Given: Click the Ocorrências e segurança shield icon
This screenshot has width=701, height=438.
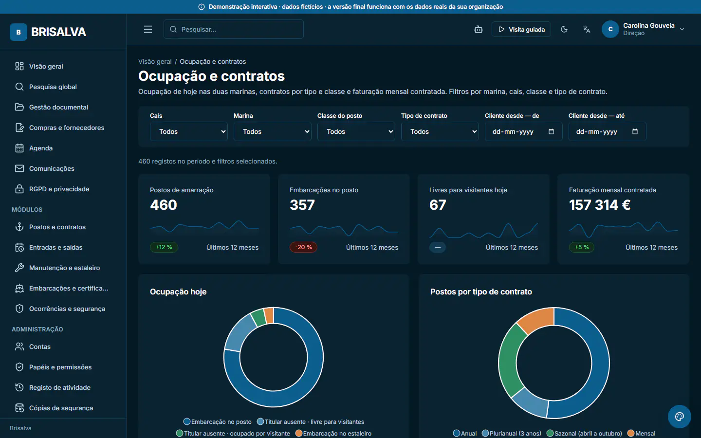Looking at the screenshot, I should point(19,309).
